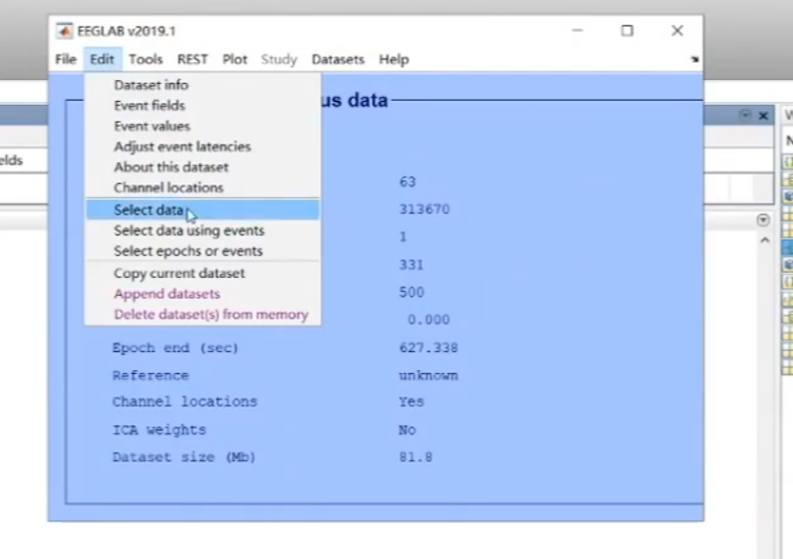Open the panel actions circled arrow button
Image resolution: width=793 pixels, height=559 pixels.
click(744, 116)
